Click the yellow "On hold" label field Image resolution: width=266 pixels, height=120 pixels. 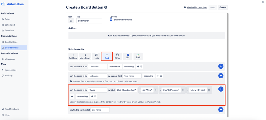tap(198, 90)
